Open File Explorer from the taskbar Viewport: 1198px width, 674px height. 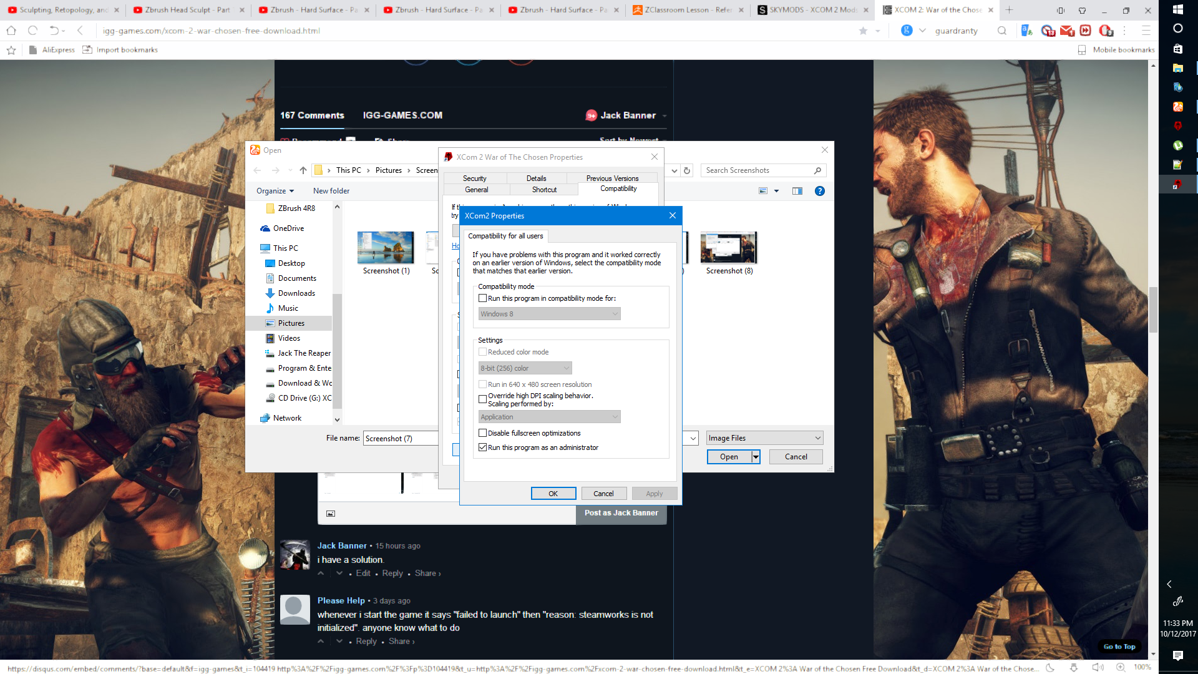click(x=1178, y=67)
